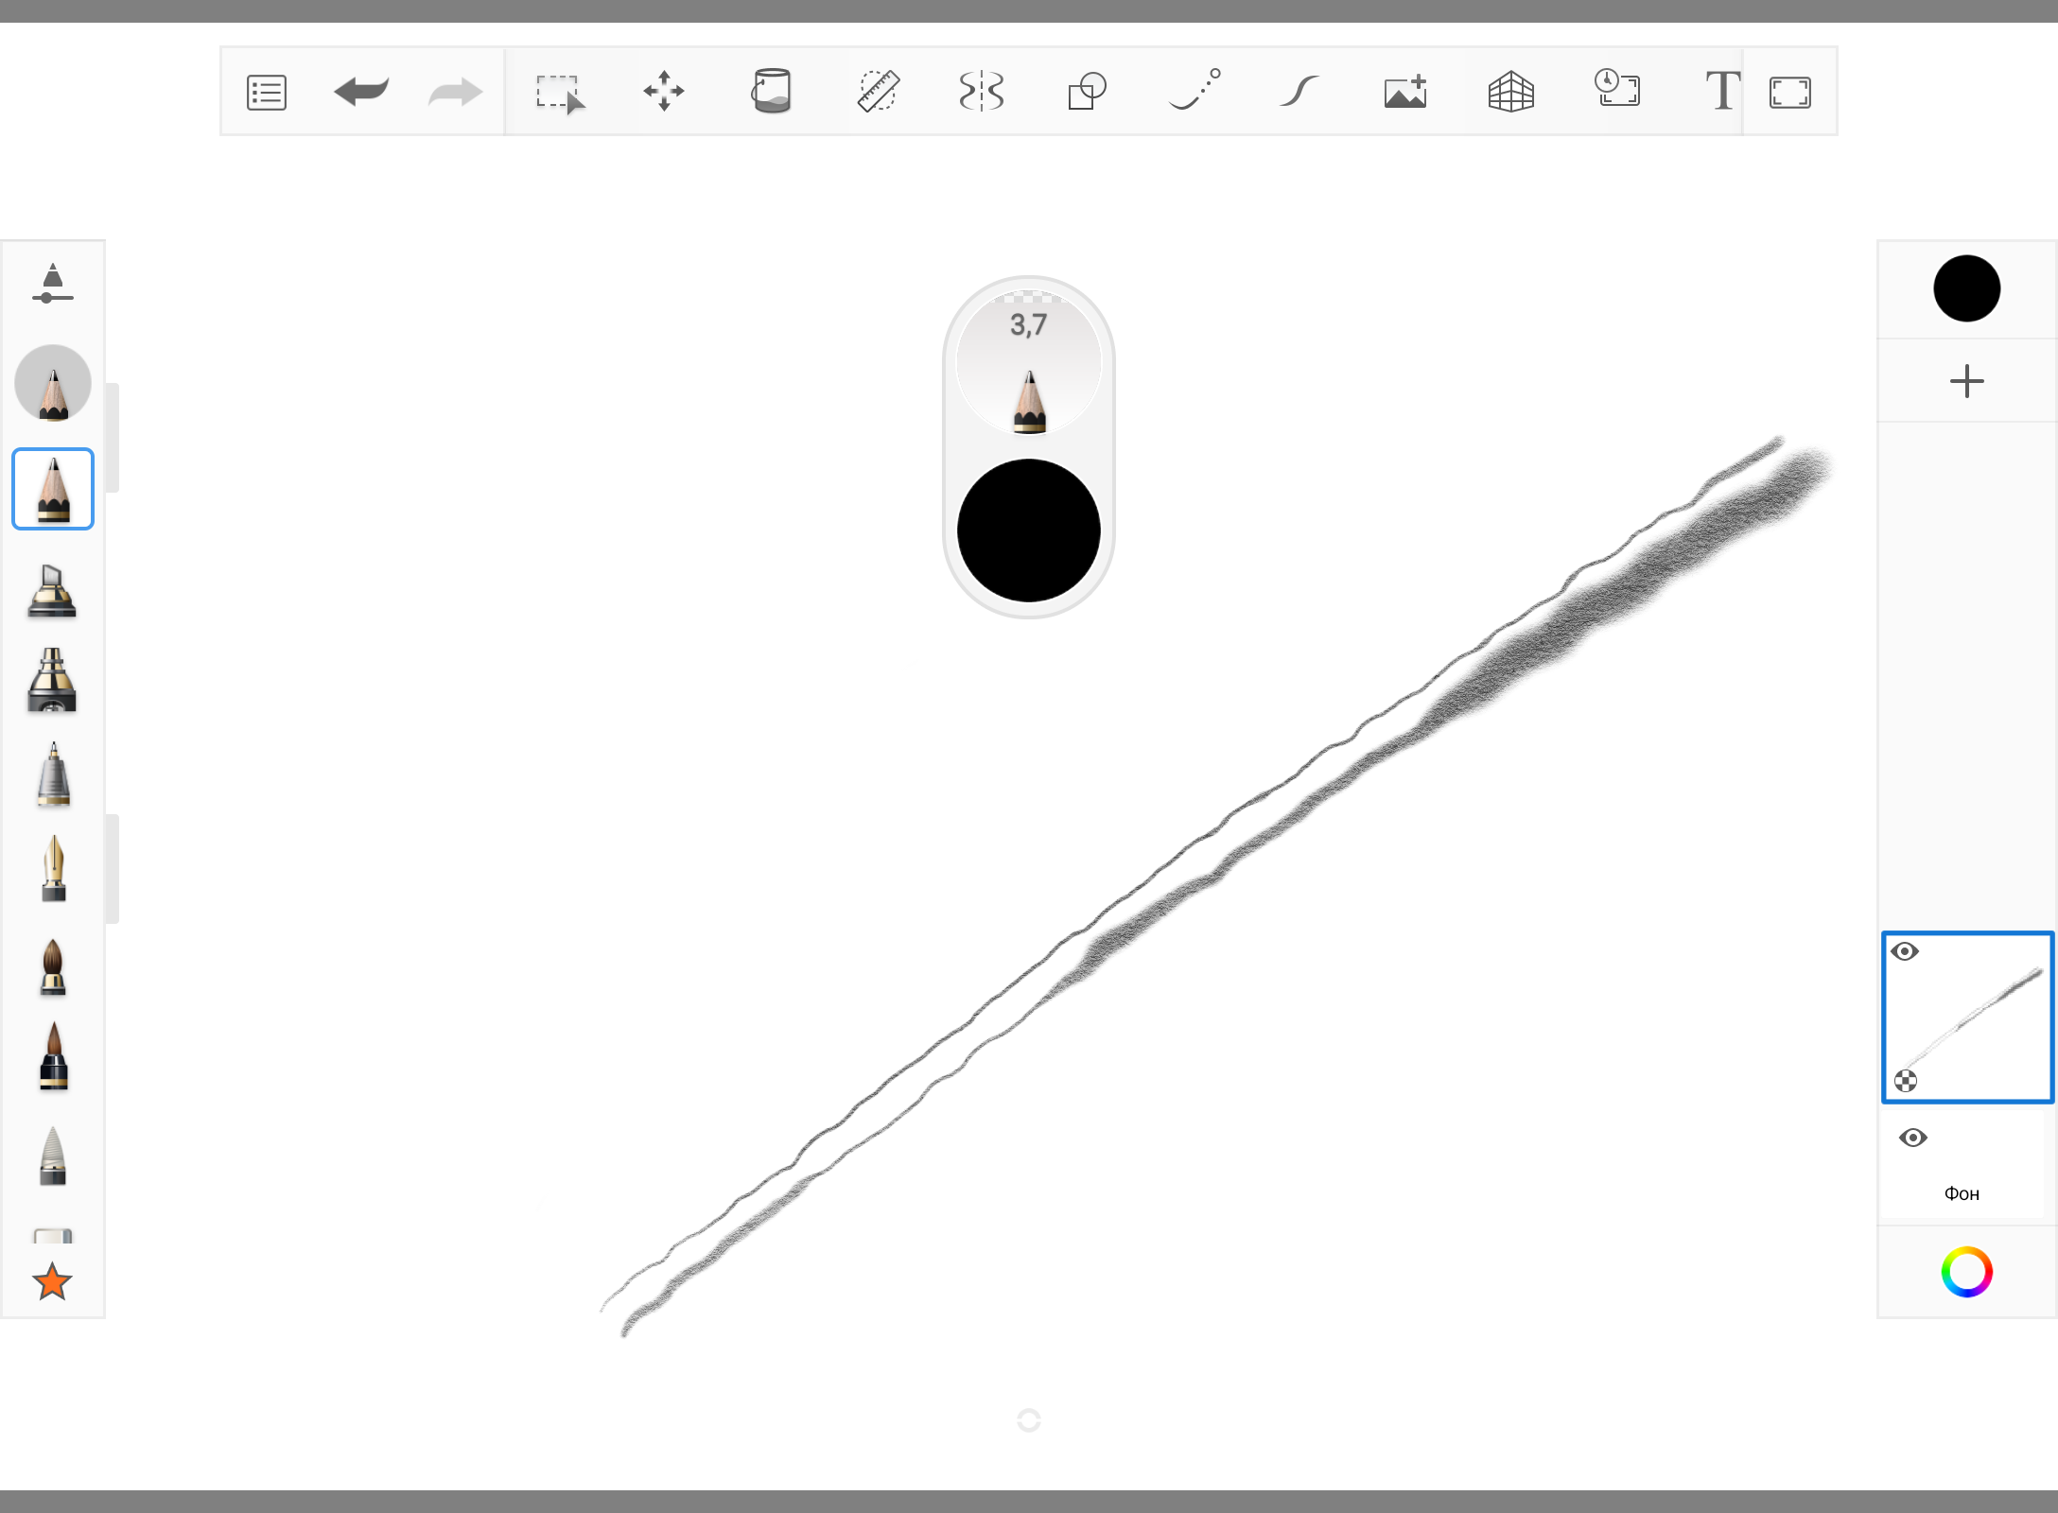The image size is (2058, 1513).
Task: Click the Add Image icon
Action: click(x=1405, y=92)
